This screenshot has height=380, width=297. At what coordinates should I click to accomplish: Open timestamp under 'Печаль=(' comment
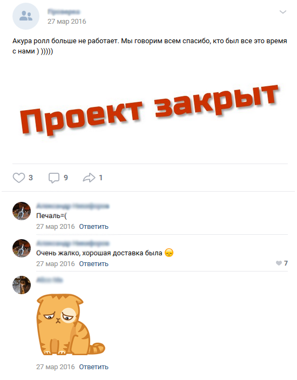(56, 227)
